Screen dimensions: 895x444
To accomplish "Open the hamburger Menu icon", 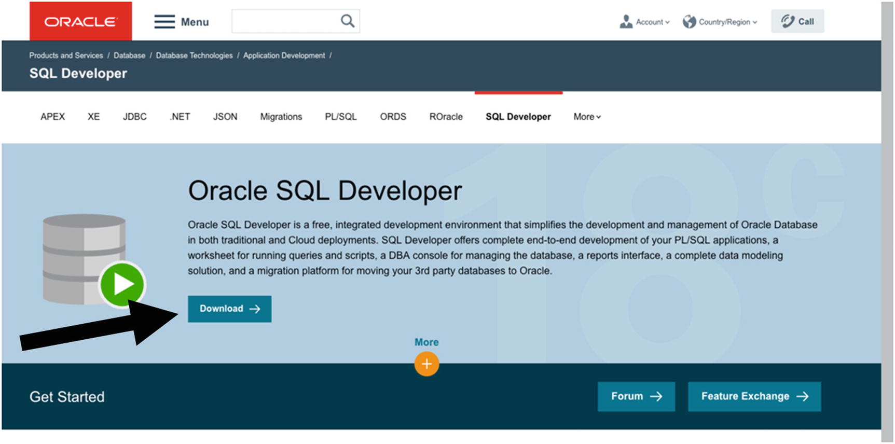I will coord(164,22).
